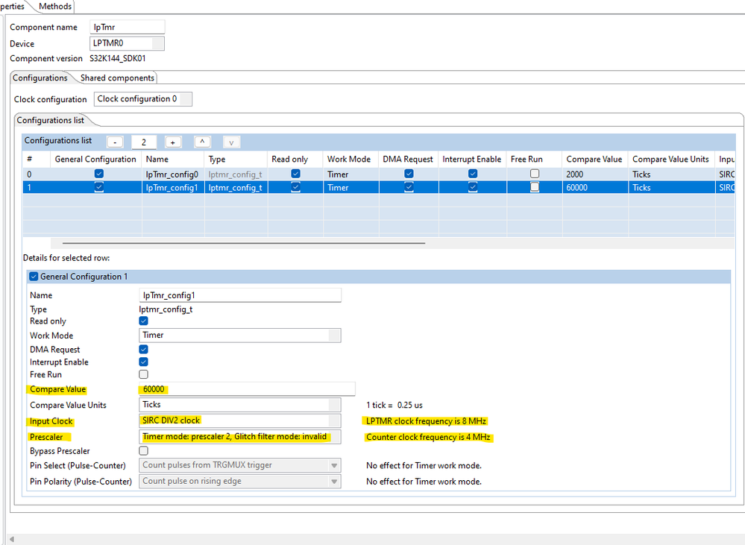Open the Prescaler dropdown
Viewport: 745px width, 545px height.
pos(240,437)
